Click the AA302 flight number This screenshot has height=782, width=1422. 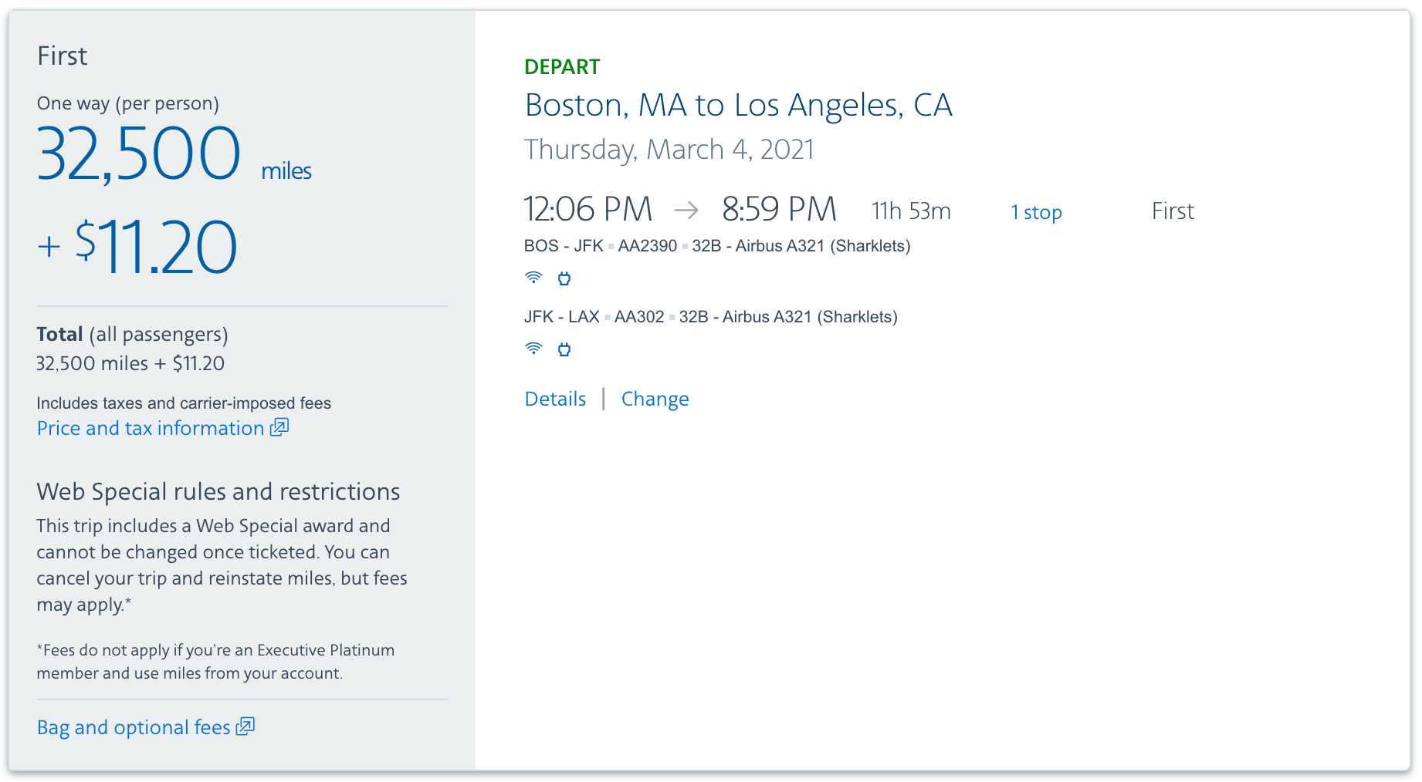coord(638,317)
